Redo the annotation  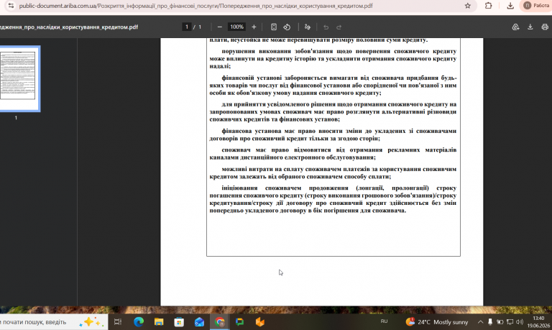(x=339, y=27)
